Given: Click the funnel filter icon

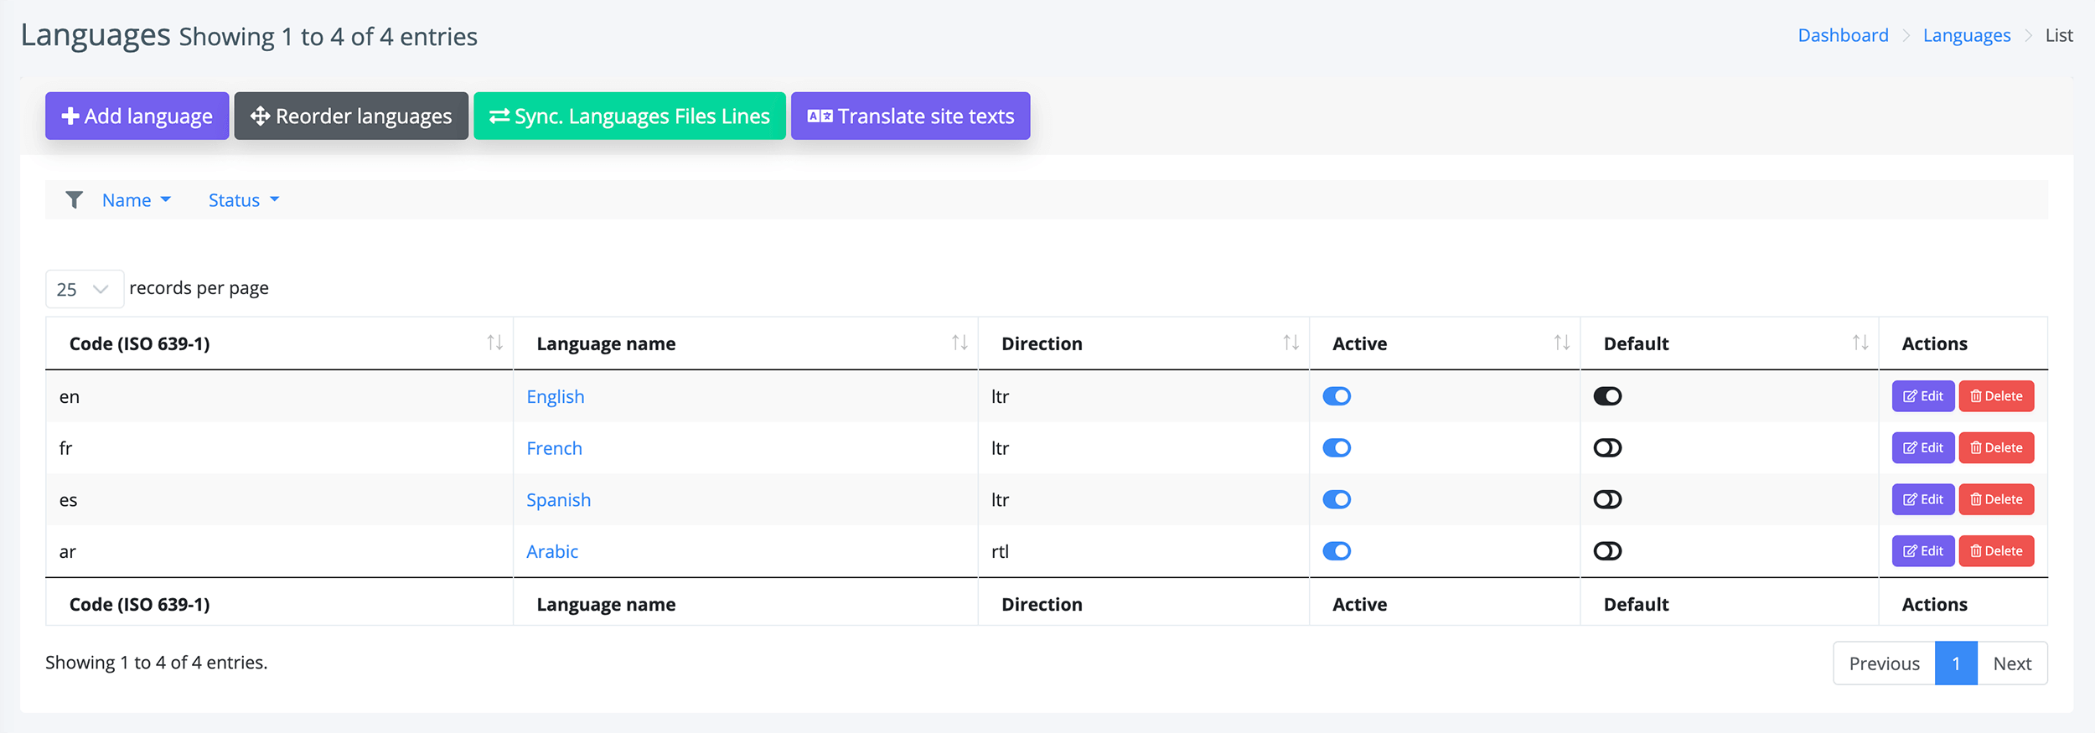Looking at the screenshot, I should point(74,200).
